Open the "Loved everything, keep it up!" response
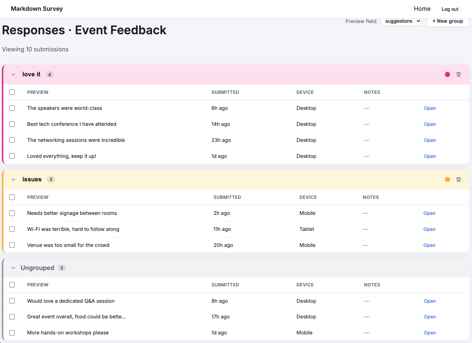 pyautogui.click(x=430, y=156)
